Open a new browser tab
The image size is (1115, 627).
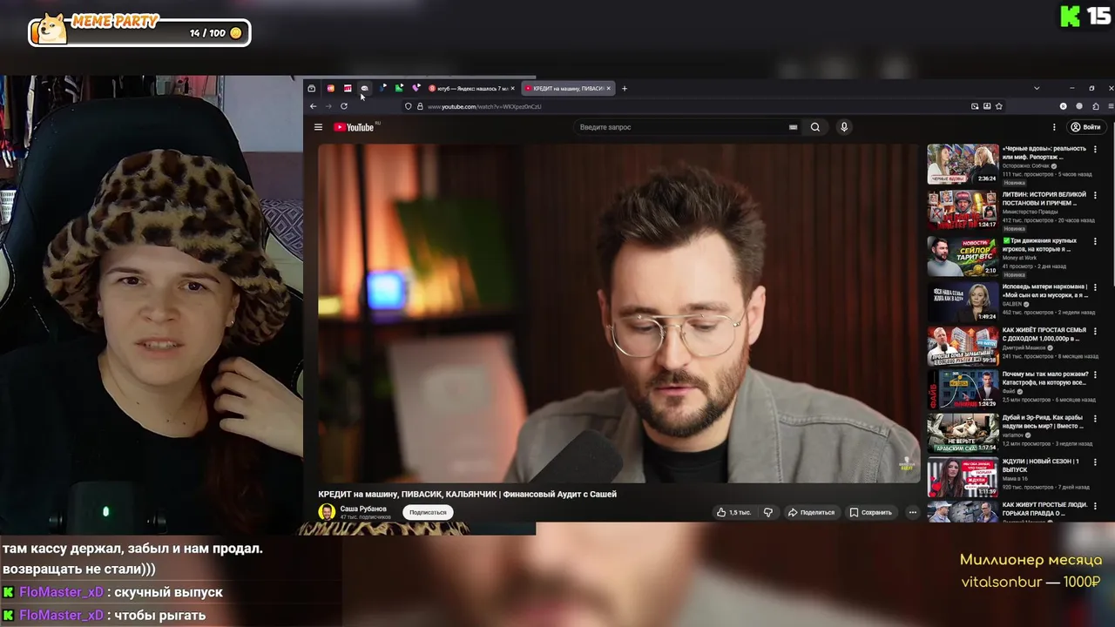[x=624, y=88]
